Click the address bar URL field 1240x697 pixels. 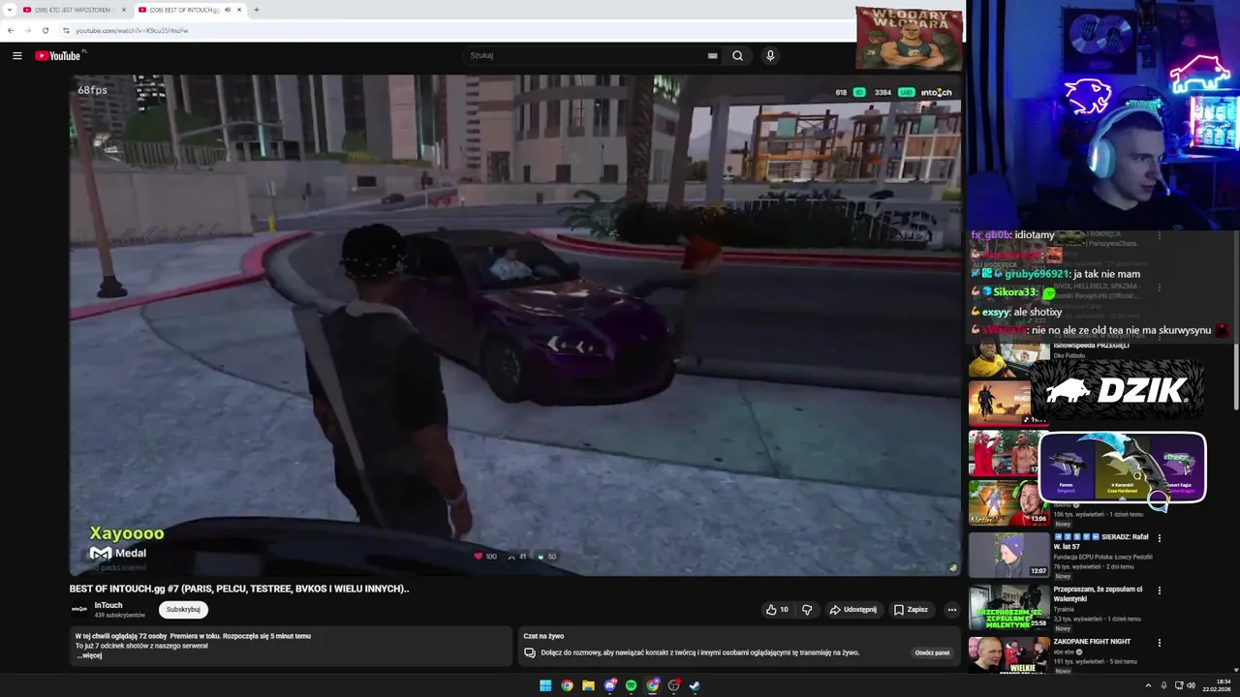coord(455,30)
